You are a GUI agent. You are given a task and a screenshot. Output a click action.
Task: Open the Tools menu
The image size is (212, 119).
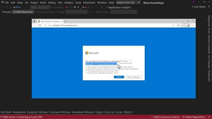coord(78,3)
